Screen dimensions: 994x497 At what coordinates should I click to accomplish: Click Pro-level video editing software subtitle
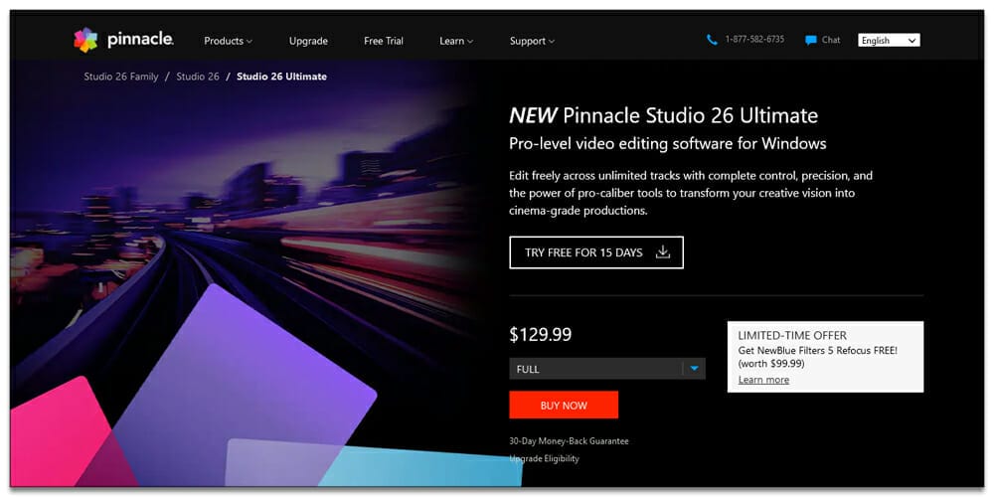point(668,144)
